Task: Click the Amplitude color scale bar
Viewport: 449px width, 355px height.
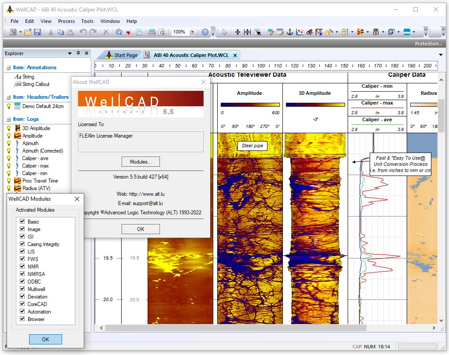Action: [249, 105]
